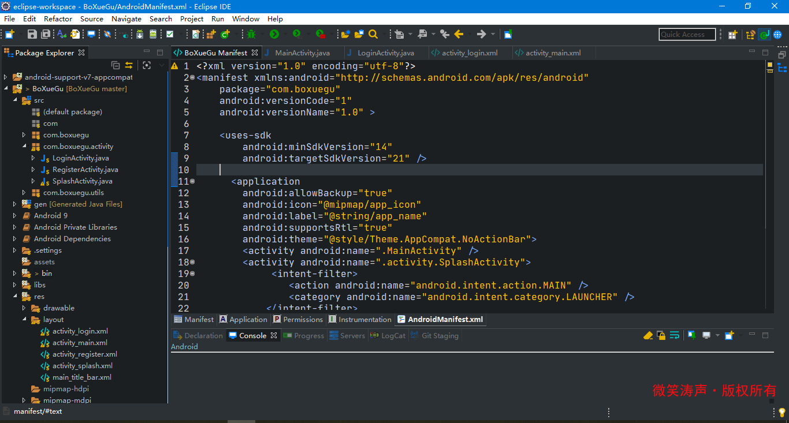The width and height of the screenshot is (789, 423).
Task: Select RegisterActivity.java in Package Explorer
Action: tap(85, 170)
